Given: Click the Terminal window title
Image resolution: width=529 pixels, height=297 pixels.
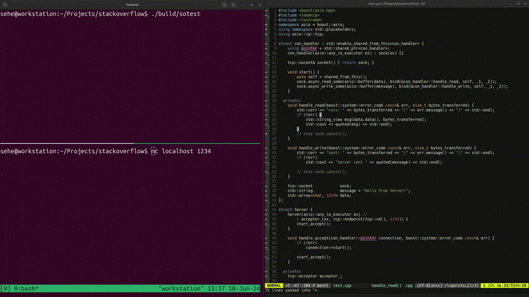Looking at the screenshot, I should pyautogui.click(x=132, y=5).
